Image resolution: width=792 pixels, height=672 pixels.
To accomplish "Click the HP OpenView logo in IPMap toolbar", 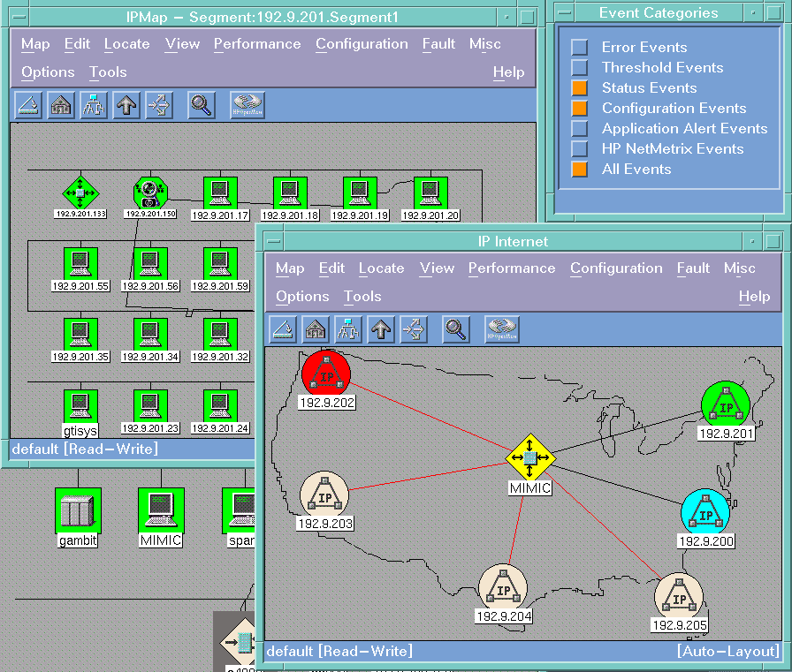I will (x=247, y=105).
